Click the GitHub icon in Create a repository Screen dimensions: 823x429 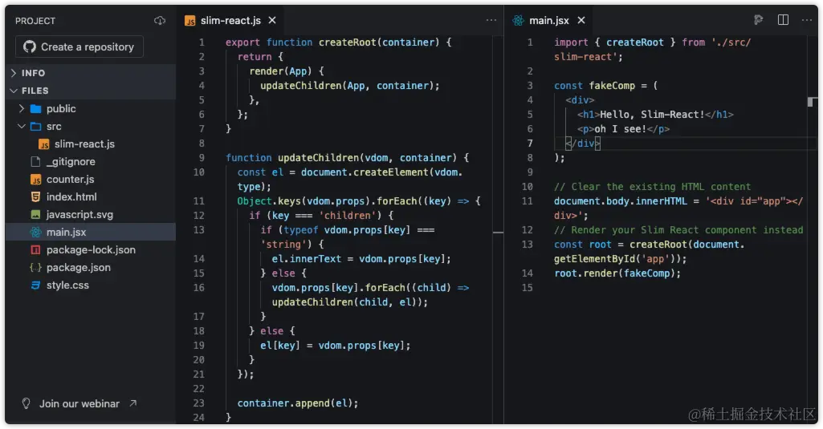tap(30, 47)
